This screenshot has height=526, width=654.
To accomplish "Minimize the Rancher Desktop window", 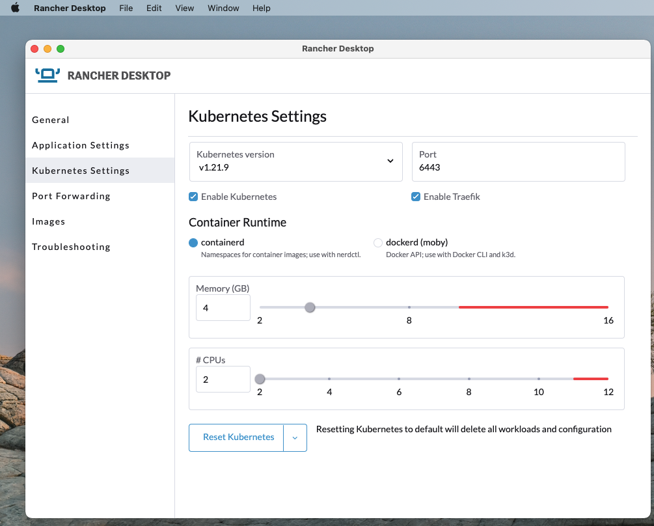I will tap(48, 49).
